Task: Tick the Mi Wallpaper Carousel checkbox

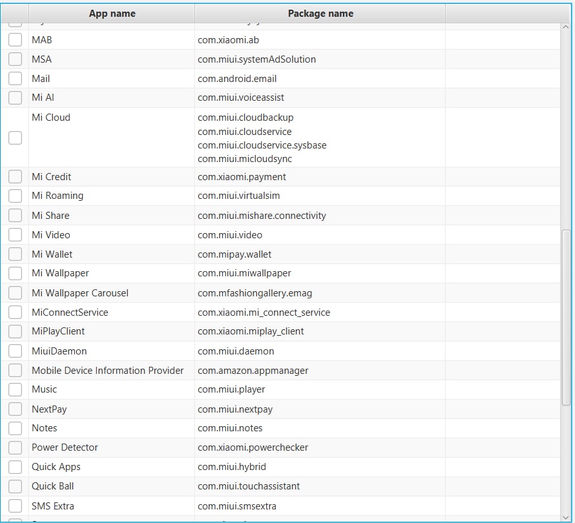Action: [x=15, y=293]
